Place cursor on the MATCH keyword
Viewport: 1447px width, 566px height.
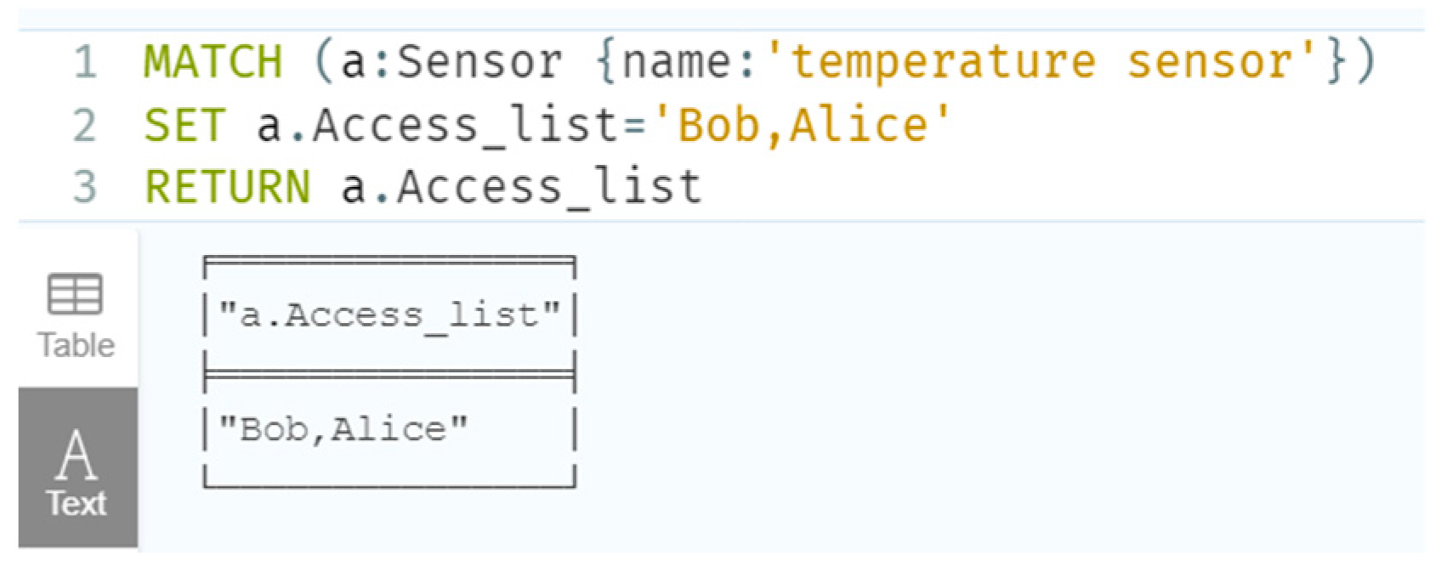(213, 62)
